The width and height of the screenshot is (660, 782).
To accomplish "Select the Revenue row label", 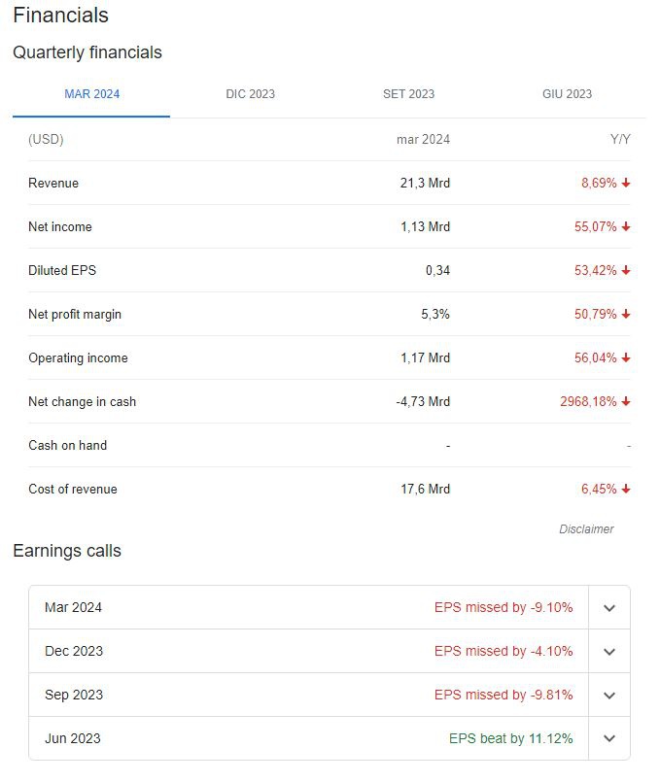I will (x=53, y=183).
